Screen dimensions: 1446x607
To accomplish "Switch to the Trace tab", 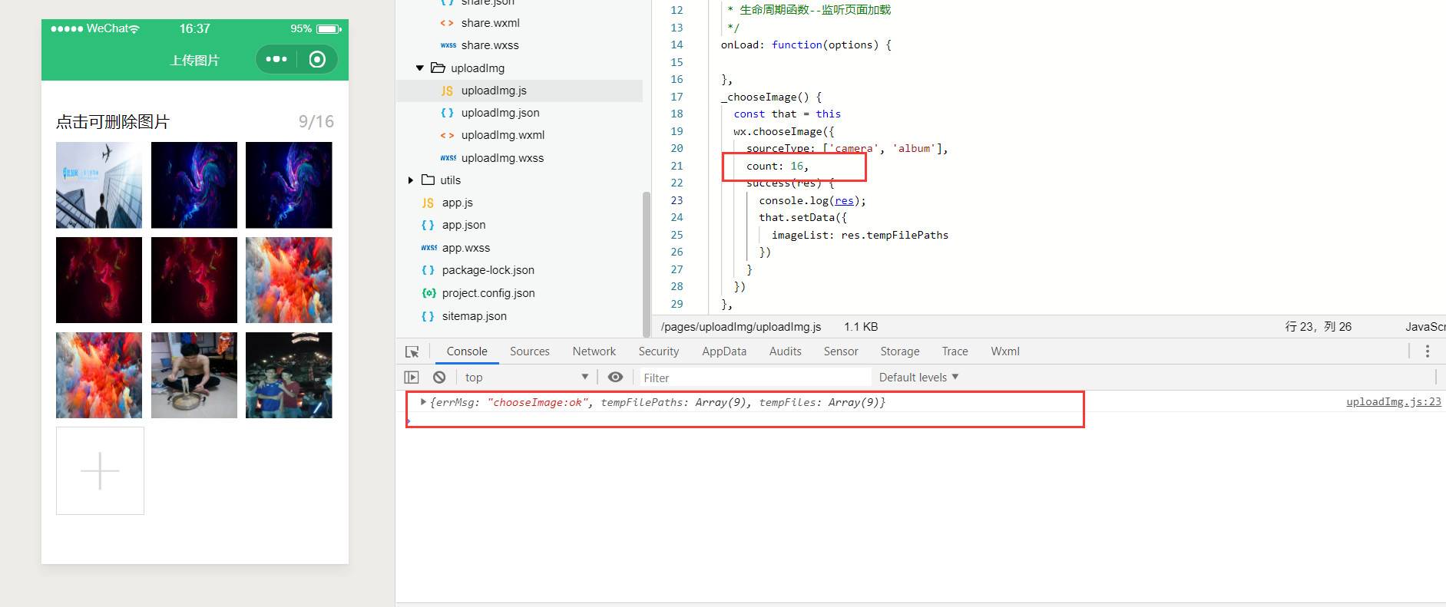I will pos(955,351).
